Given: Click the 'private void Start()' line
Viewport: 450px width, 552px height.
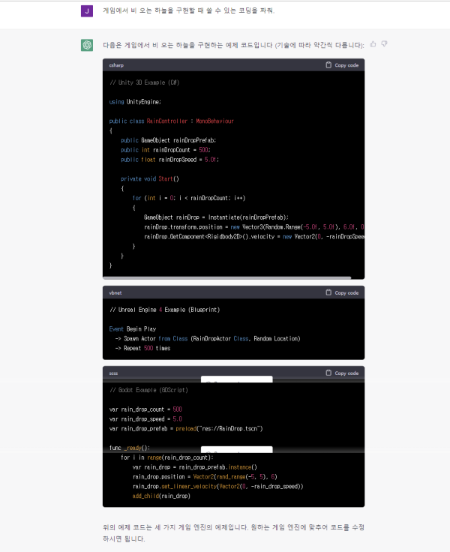Looking at the screenshot, I should (150, 178).
